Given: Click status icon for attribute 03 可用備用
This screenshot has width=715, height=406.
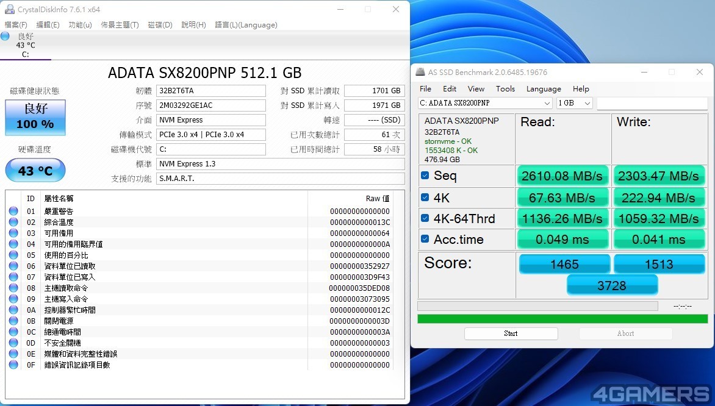Looking at the screenshot, I should (13, 233).
